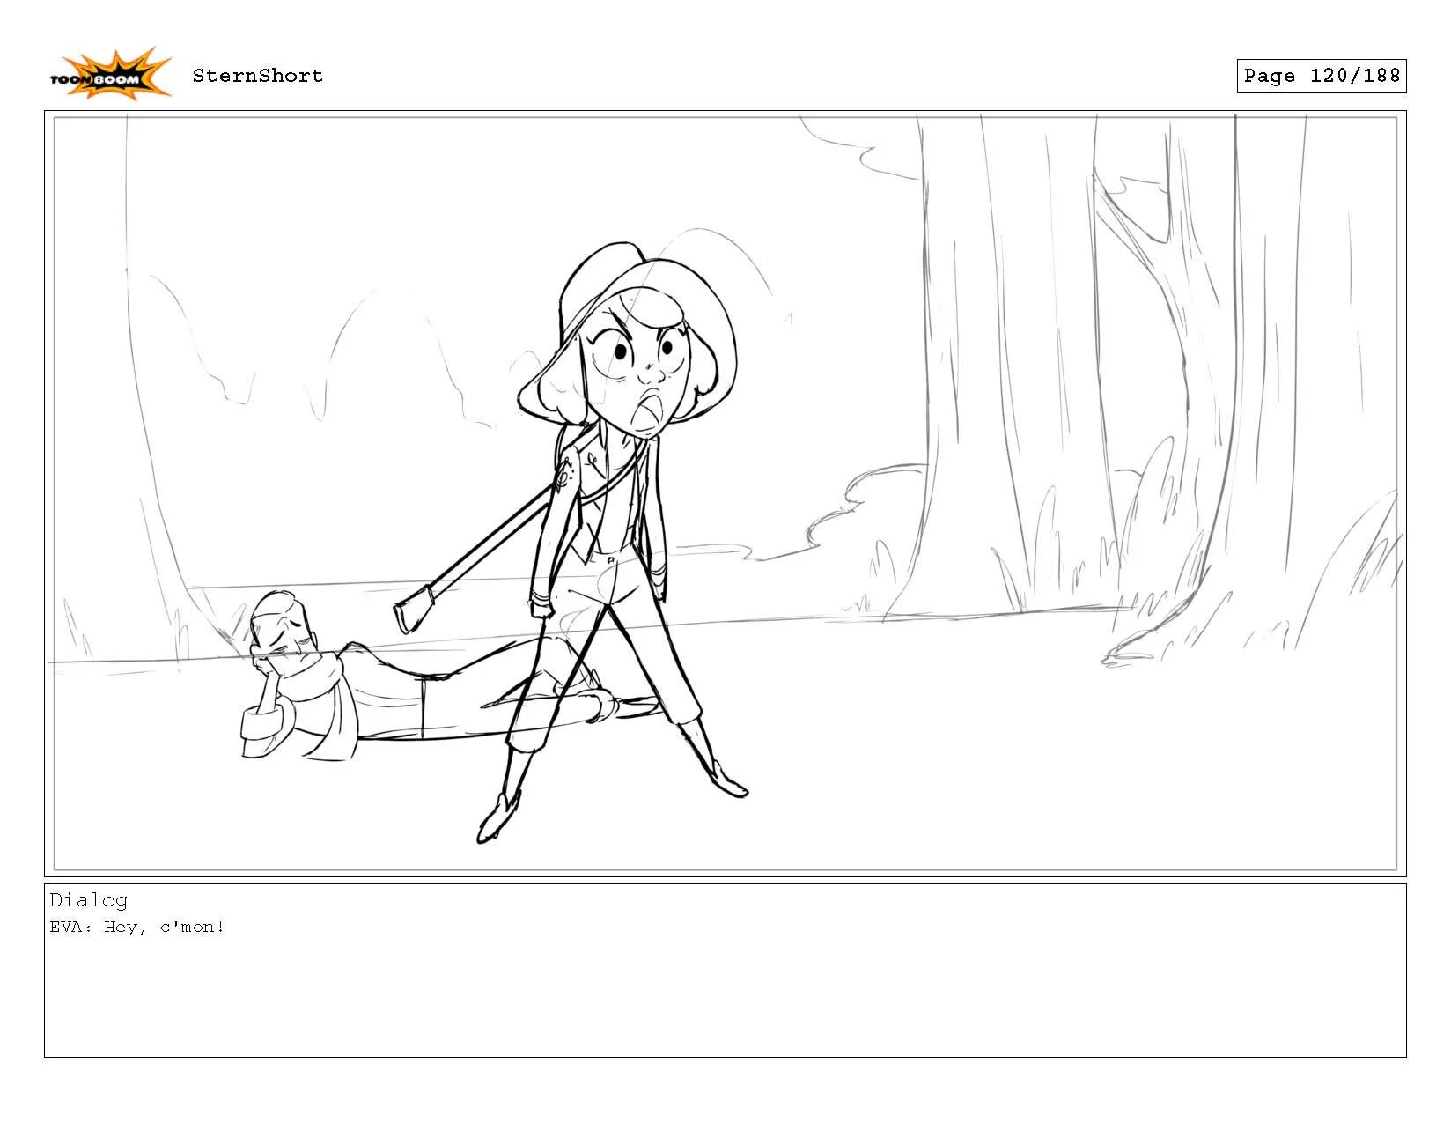Click the horizon line in the sketch
1451x1124 pixels.
(880, 617)
